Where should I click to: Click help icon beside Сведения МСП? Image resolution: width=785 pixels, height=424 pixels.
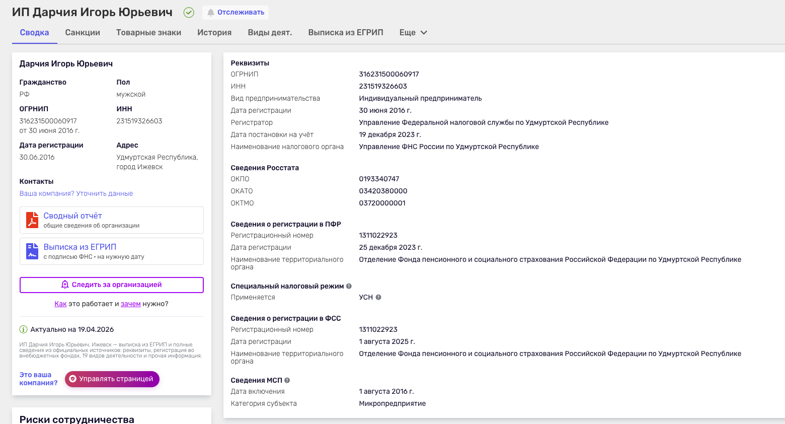point(287,380)
